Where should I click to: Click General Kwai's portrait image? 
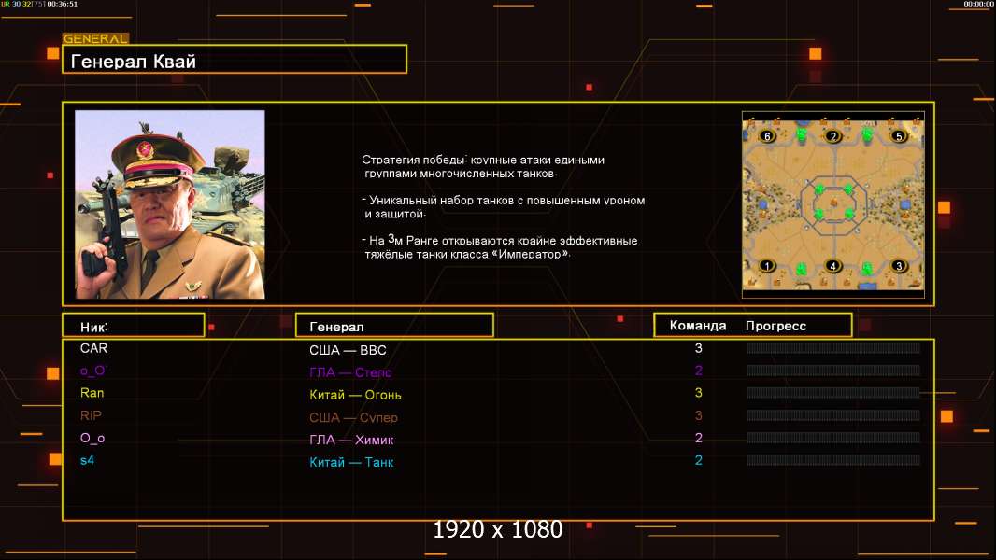coord(170,204)
